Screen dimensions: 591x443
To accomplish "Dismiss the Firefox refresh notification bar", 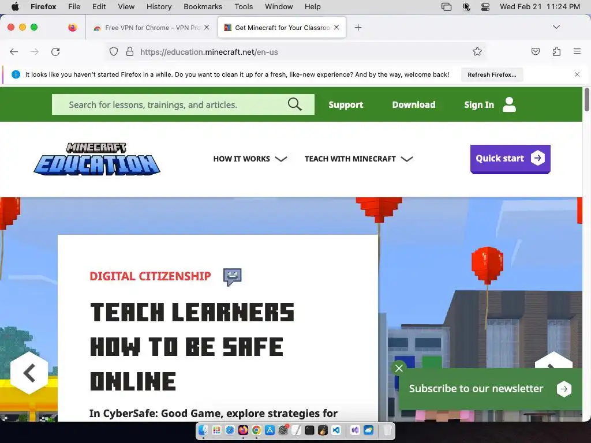I will [x=577, y=74].
